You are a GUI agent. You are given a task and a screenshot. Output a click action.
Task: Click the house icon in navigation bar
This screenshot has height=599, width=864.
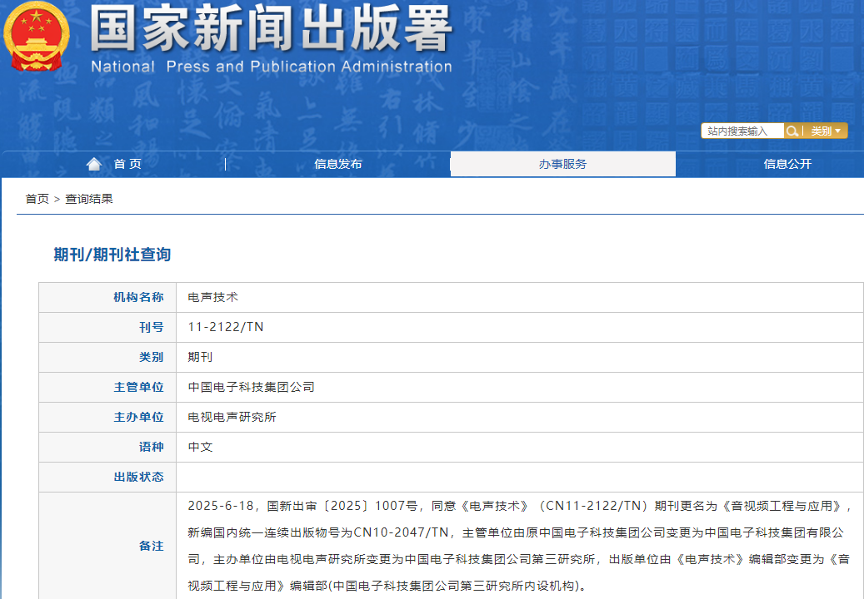point(94,164)
